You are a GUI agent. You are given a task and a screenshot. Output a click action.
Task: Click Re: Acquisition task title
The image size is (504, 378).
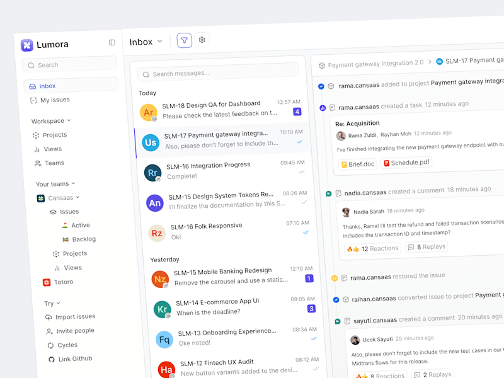point(357,123)
